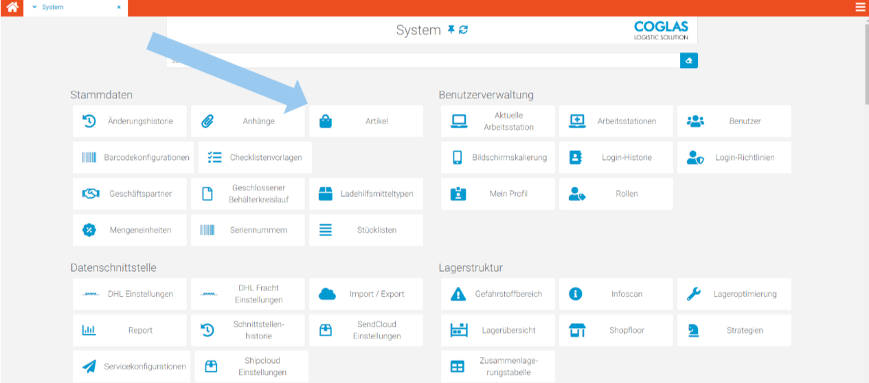Open the DHL Einstellungen tile
This screenshot has width=869, height=383.
coord(129,294)
